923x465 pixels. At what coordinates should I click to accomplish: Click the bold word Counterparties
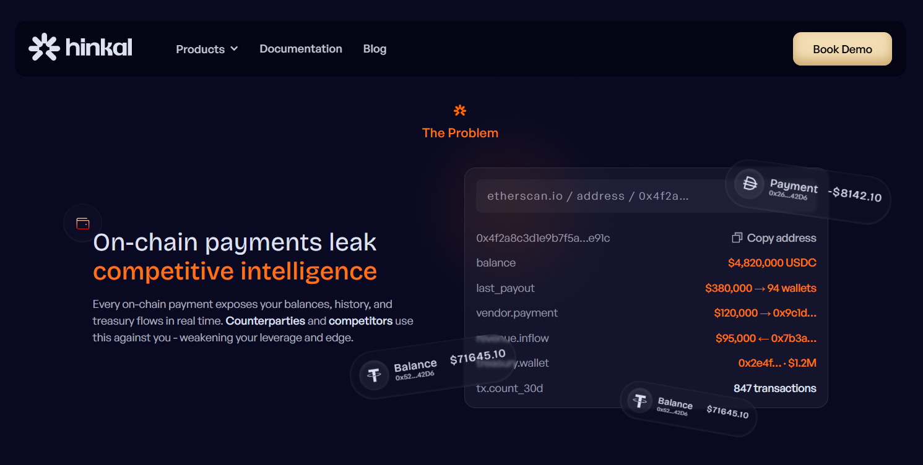266,321
